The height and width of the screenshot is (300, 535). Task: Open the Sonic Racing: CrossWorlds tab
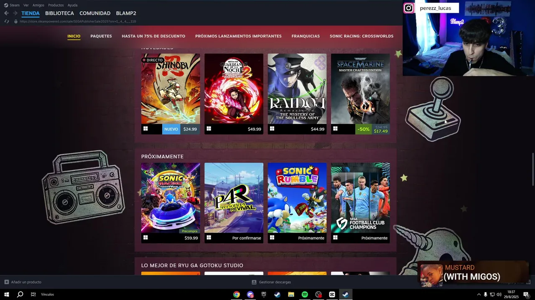[x=362, y=36]
